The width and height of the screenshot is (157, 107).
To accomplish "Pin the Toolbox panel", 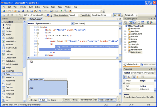I will (x=21, y=19).
